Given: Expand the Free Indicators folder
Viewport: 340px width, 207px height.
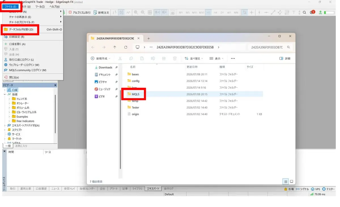Looking at the screenshot, I should pyautogui.click(x=9, y=121).
